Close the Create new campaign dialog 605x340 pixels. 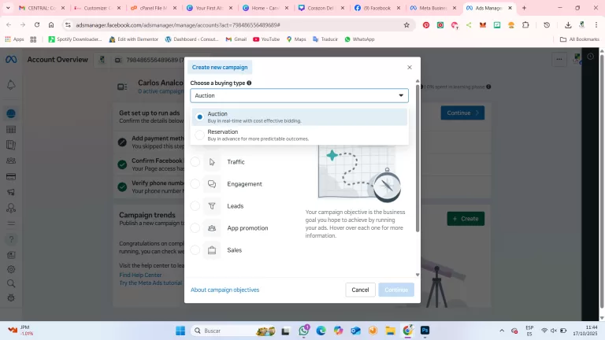point(410,67)
